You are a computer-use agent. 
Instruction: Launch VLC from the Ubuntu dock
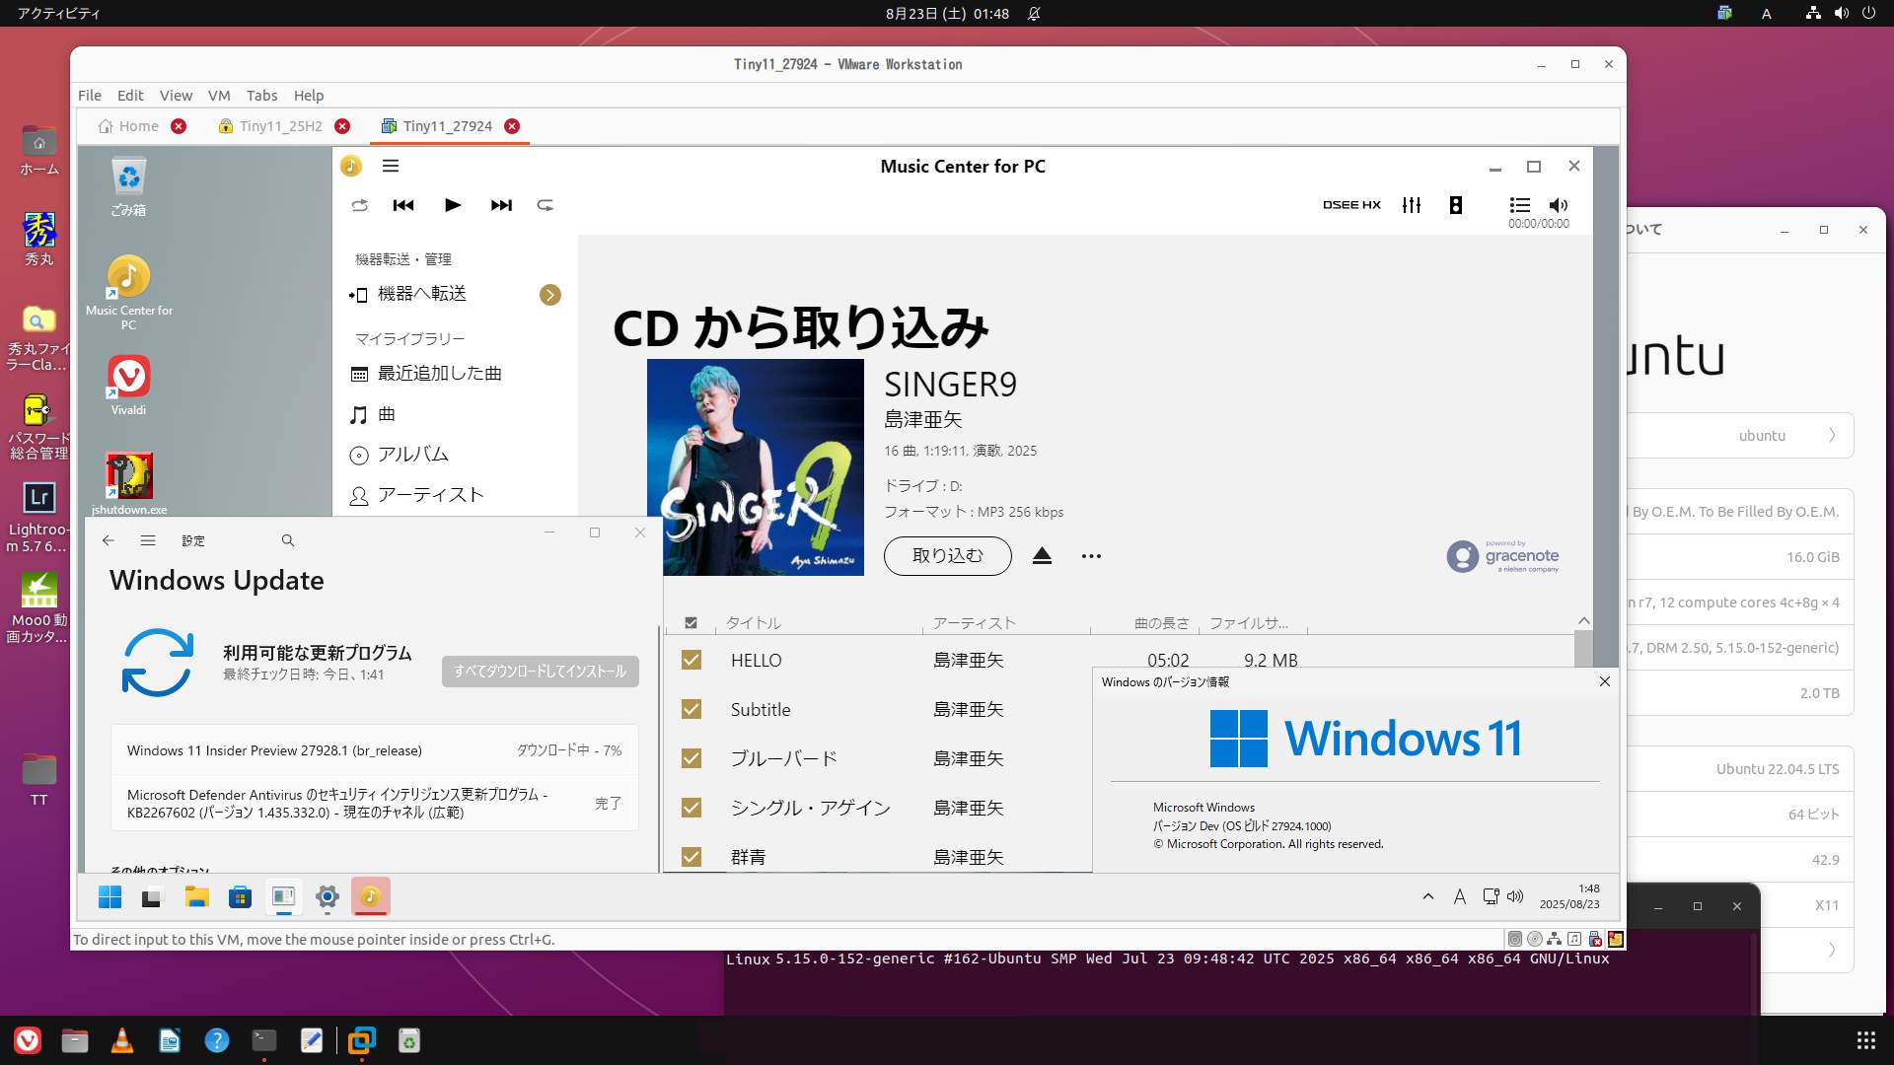pyautogui.click(x=122, y=1040)
